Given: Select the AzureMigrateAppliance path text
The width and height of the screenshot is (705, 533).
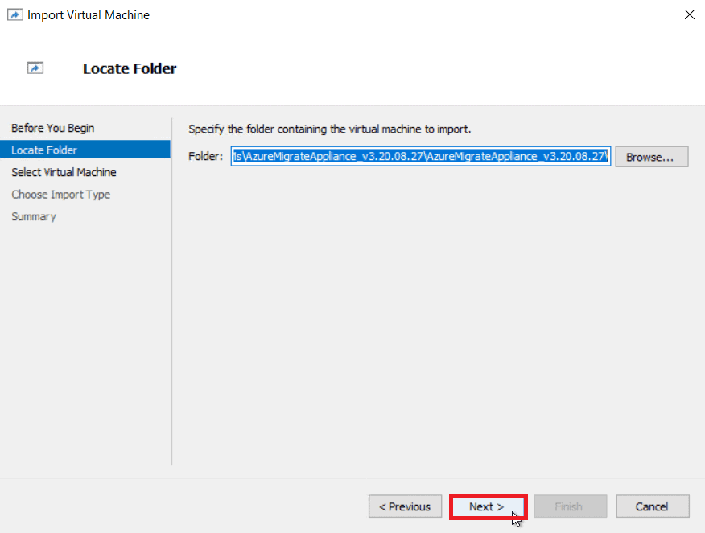Looking at the screenshot, I should coord(420,156).
